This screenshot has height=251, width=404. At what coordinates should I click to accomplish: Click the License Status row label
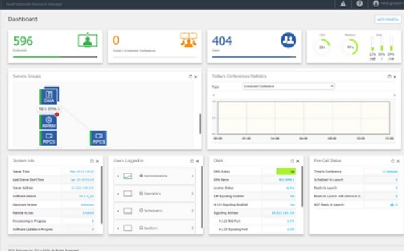[x=223, y=188]
